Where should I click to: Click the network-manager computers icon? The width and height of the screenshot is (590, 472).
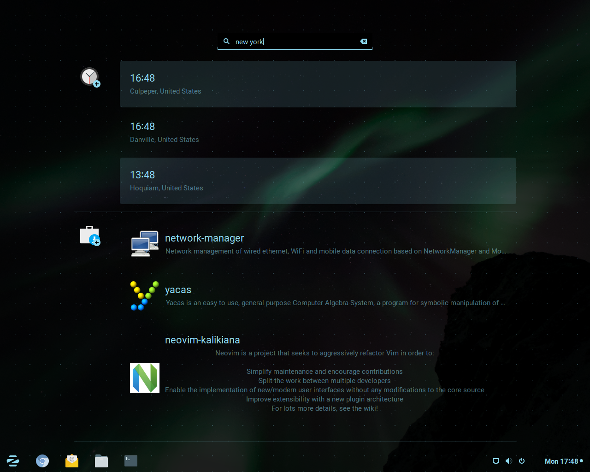pyautogui.click(x=145, y=243)
